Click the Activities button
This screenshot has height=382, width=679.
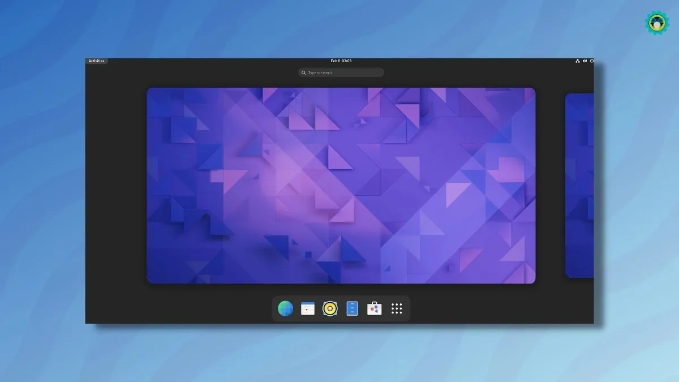(96, 61)
